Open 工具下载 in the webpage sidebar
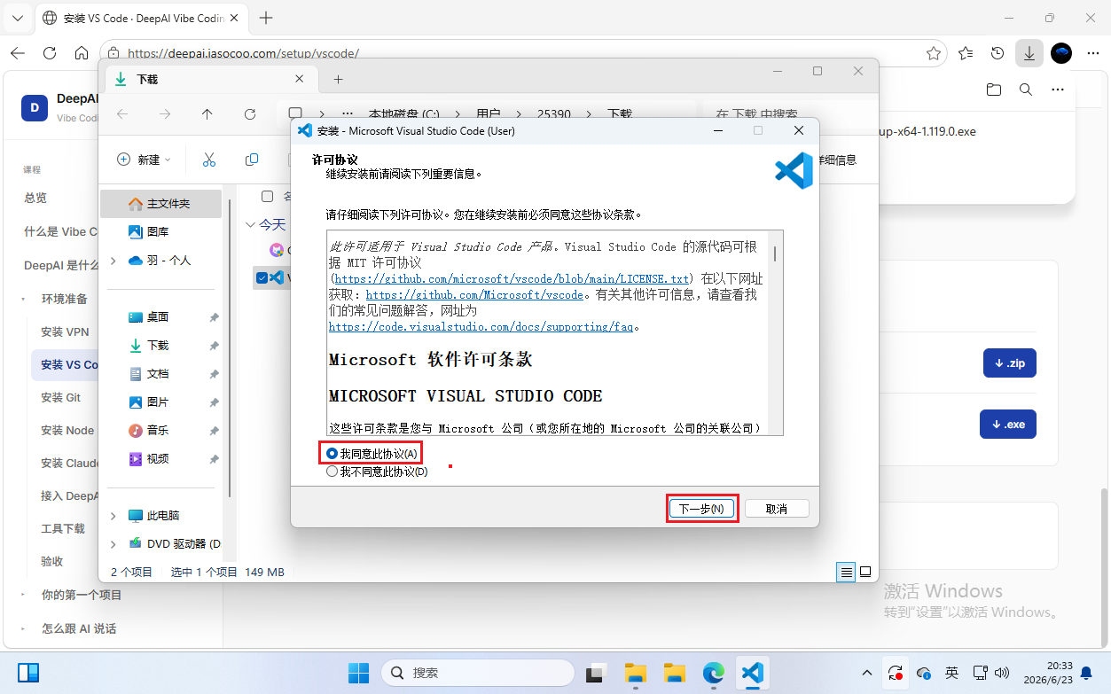Screen dimensions: 1111x694 point(63,528)
